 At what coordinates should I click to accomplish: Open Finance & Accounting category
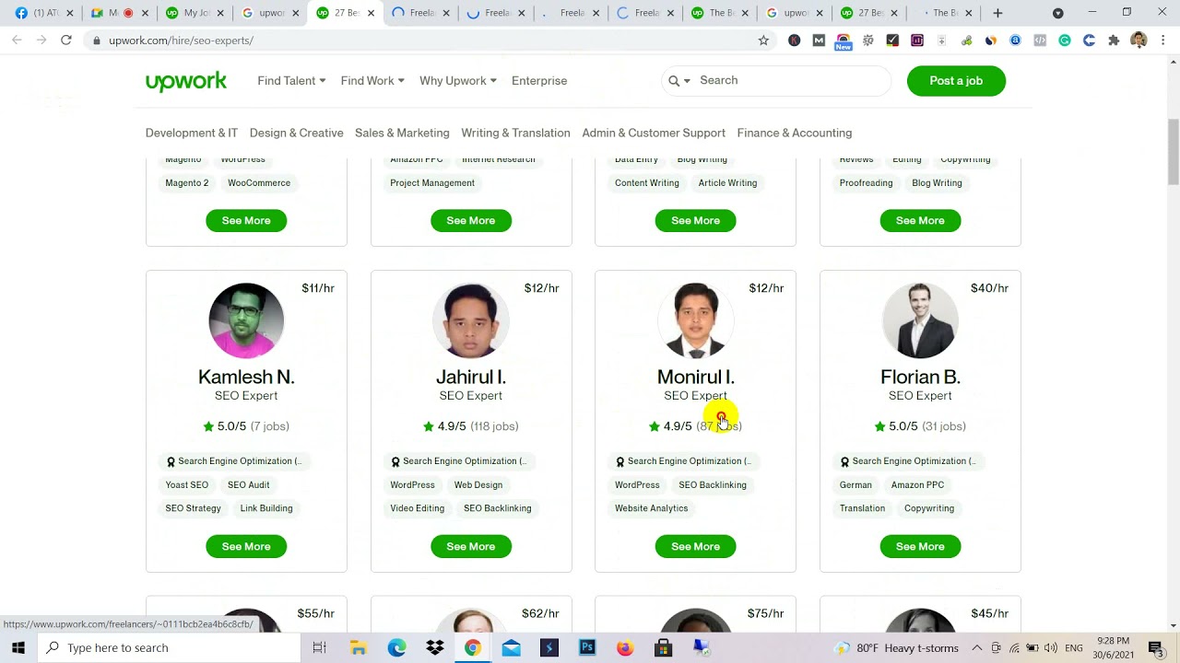coord(795,134)
